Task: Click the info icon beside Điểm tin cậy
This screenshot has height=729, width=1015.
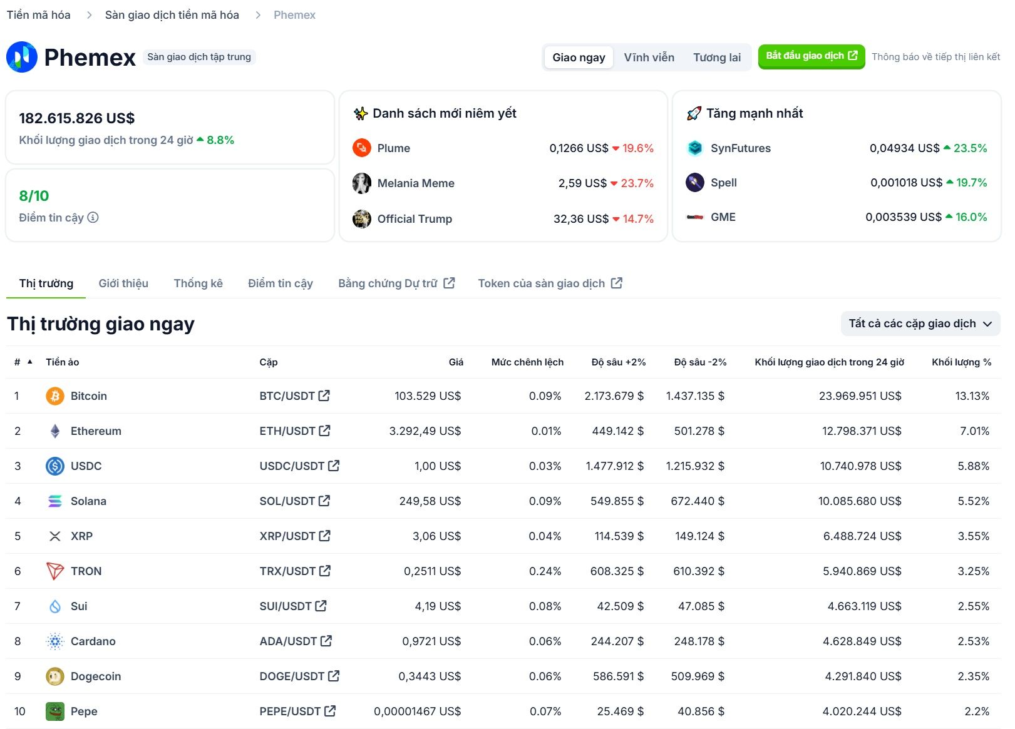Action: (x=93, y=218)
